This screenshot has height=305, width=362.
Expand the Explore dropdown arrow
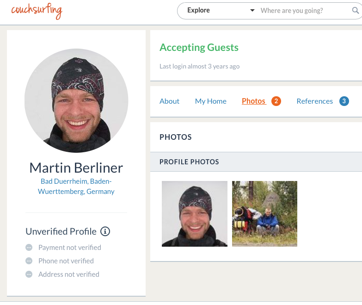click(x=252, y=10)
